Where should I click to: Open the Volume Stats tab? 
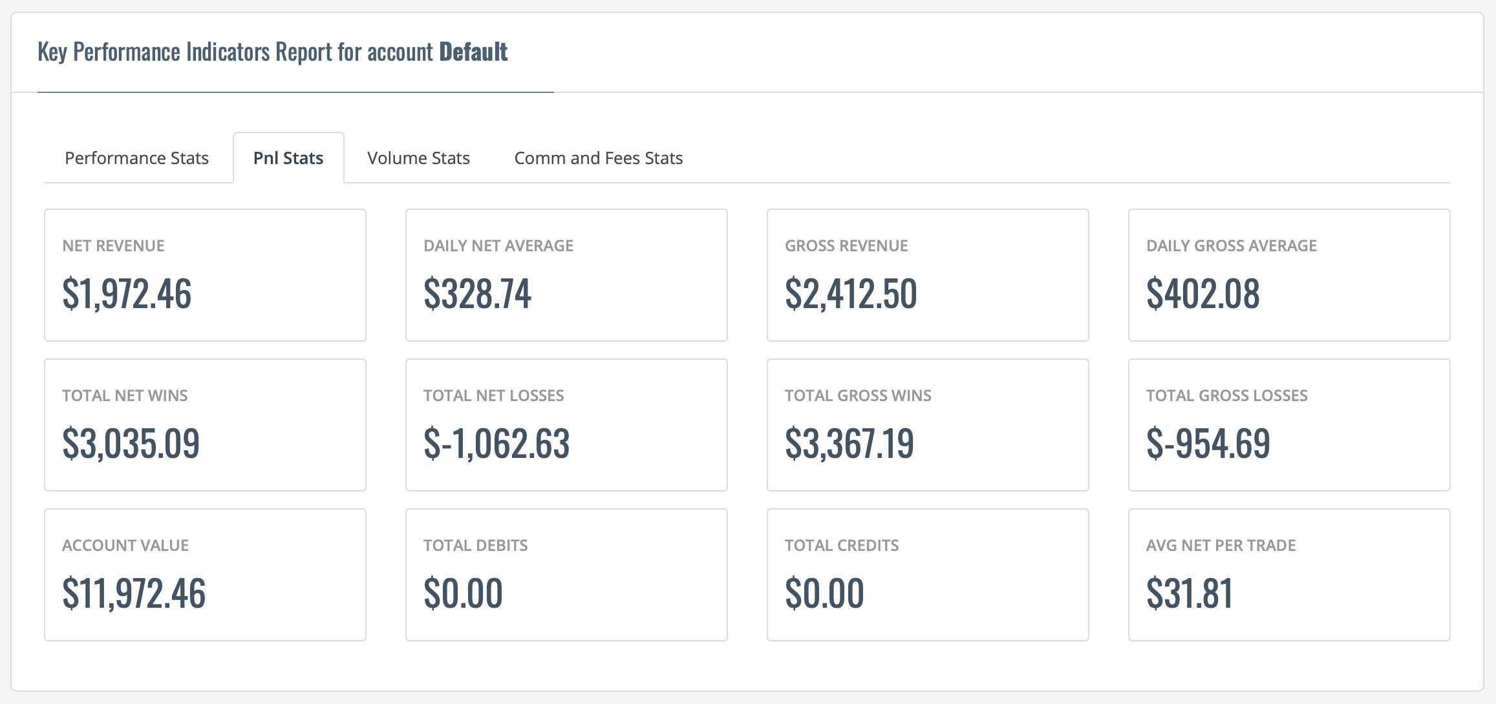[418, 158]
